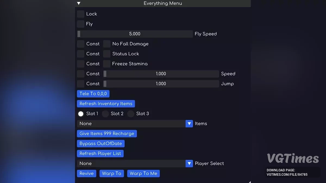This screenshot has height=183, width=326.
Task: Click Refresh Inventory Items button
Action: coord(106,104)
